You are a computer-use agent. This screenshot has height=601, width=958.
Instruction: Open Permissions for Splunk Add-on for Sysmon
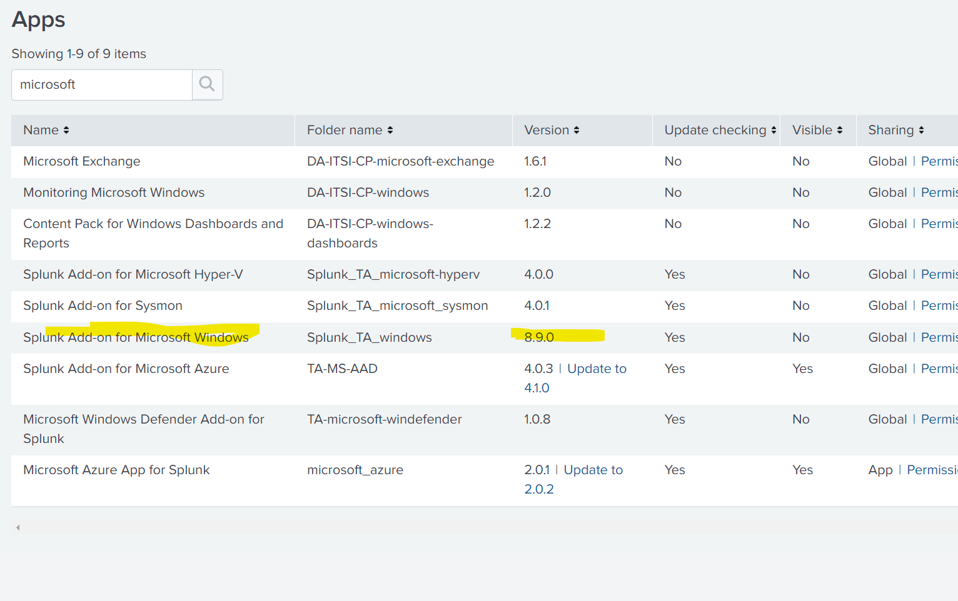pos(939,305)
